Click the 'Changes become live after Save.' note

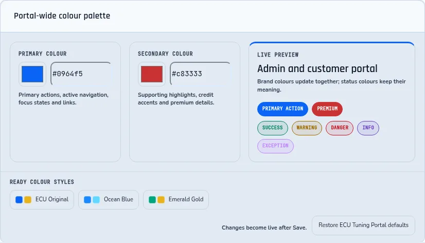(264, 228)
